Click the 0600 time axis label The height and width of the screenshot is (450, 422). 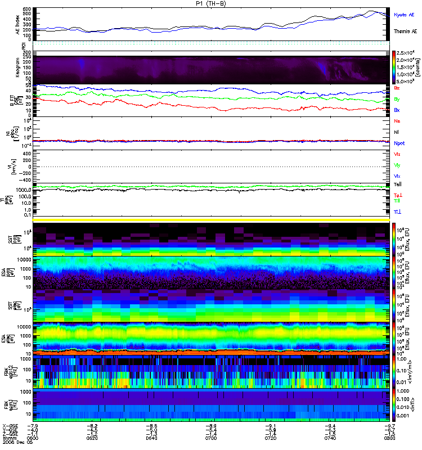click(33, 438)
